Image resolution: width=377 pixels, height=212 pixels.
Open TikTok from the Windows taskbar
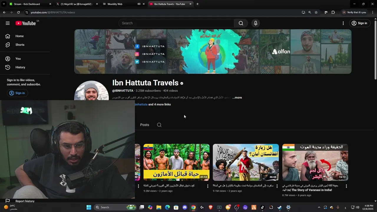click(x=262, y=207)
